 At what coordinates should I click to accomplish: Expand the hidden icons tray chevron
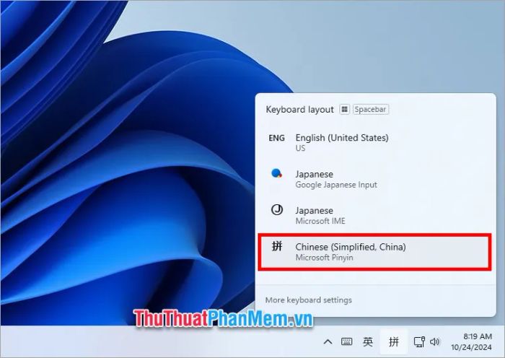coord(328,341)
